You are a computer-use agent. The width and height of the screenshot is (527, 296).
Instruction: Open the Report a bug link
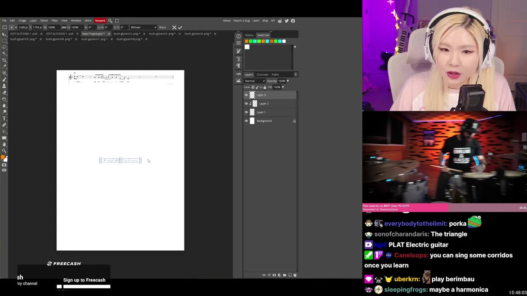pyautogui.click(x=241, y=21)
